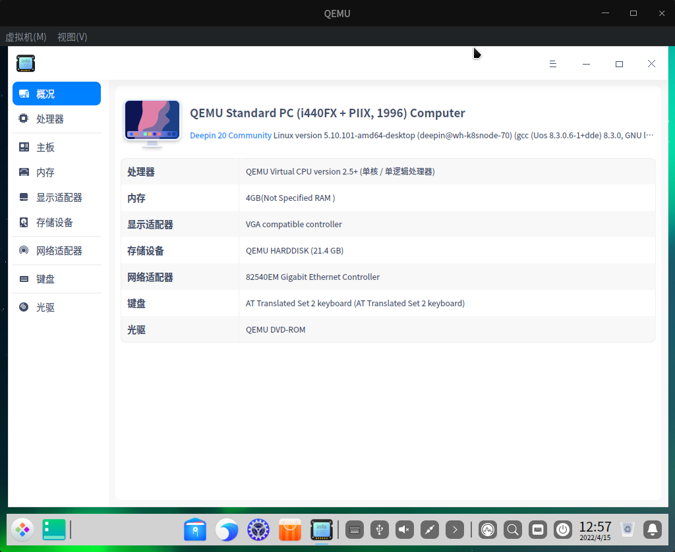Open the 内存 memory section
The image size is (675, 552).
tap(57, 173)
